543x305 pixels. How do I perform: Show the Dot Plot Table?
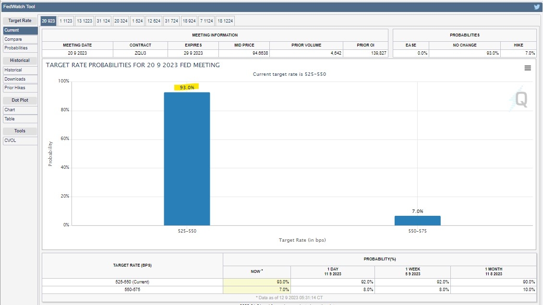[20, 119]
